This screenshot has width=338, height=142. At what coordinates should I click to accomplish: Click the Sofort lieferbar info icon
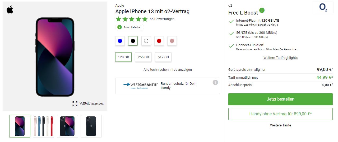pos(120,27)
